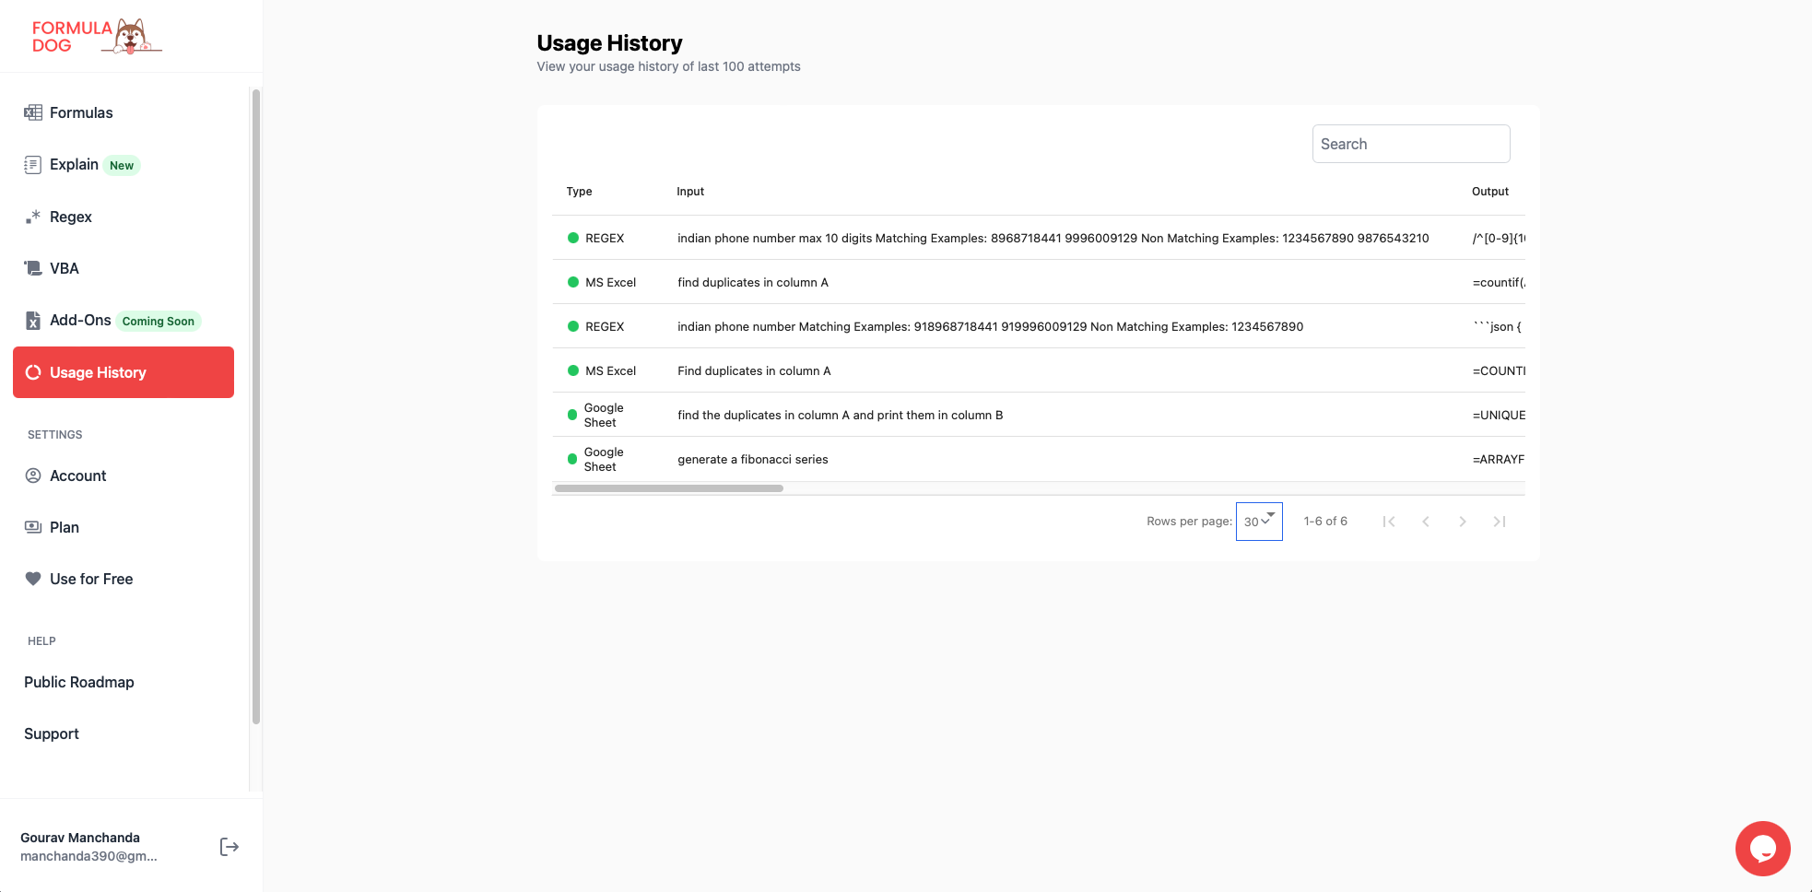Click '1-6 of 6' pagination text
The height and width of the screenshot is (892, 1812).
tap(1325, 522)
